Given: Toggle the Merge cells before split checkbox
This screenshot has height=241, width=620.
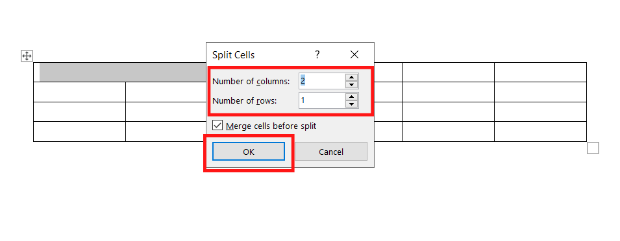Looking at the screenshot, I should click(217, 126).
